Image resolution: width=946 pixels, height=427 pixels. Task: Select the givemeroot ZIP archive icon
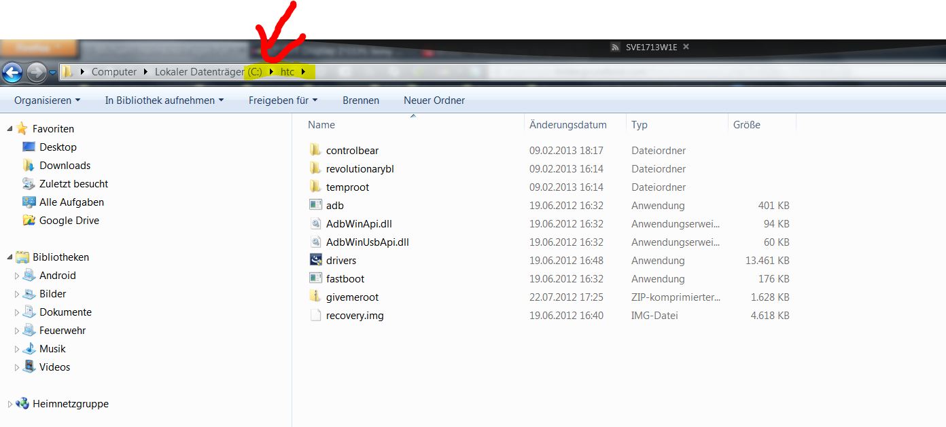pyautogui.click(x=315, y=297)
